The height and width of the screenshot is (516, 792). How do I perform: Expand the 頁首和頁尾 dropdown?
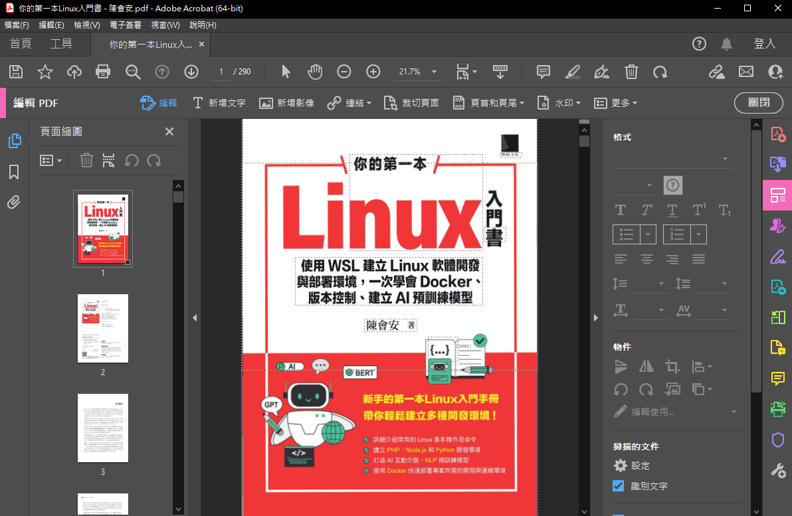pyautogui.click(x=488, y=103)
